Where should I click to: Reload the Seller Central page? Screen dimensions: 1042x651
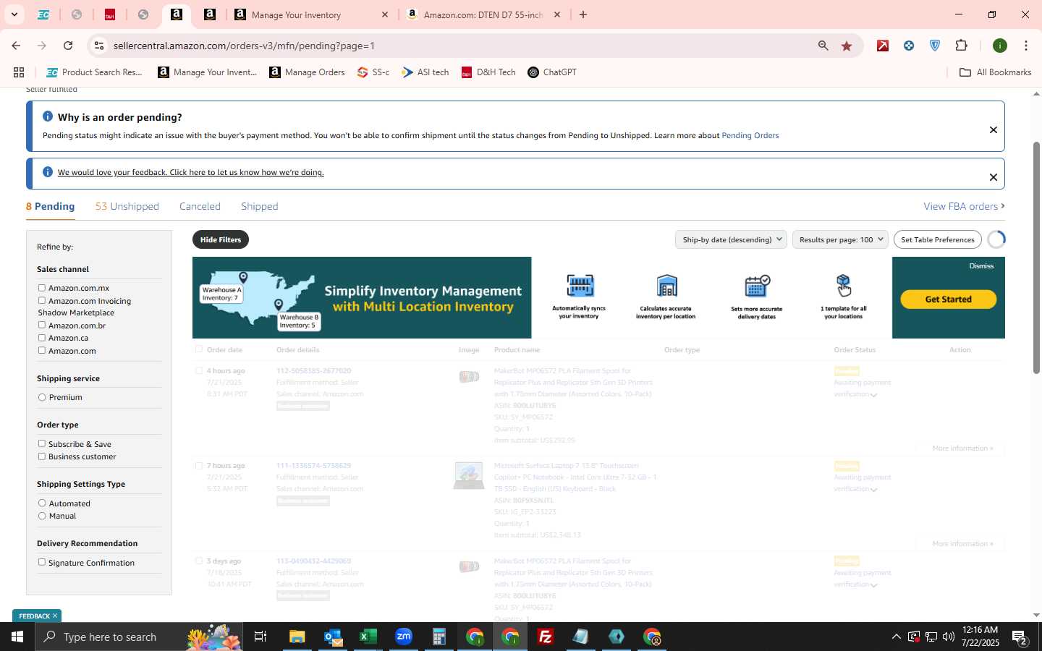(68, 46)
